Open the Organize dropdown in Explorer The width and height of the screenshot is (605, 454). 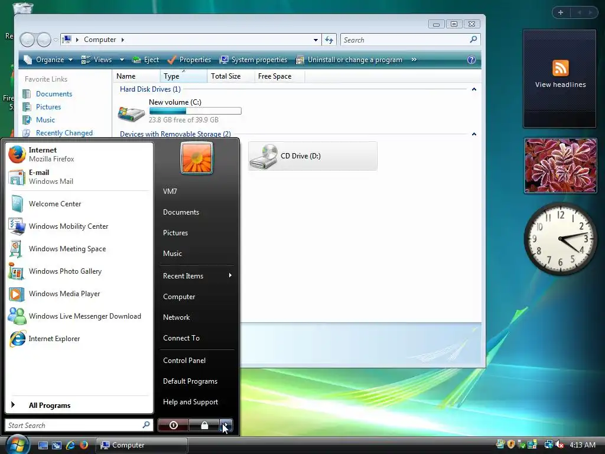48,60
